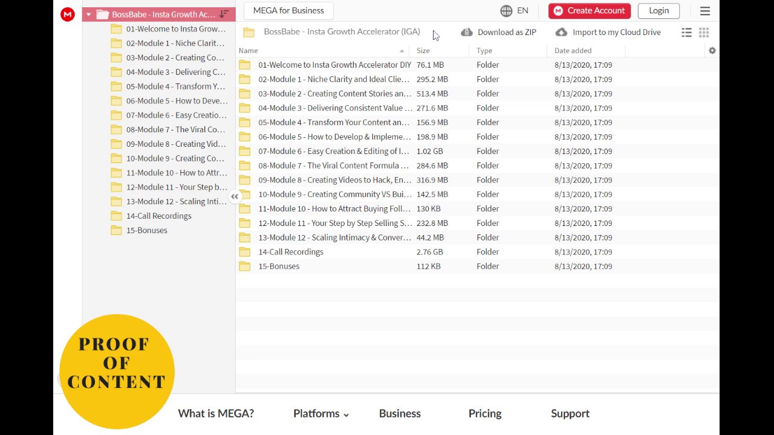Select EN language label
Screen dimensions: 774x435
[523, 11]
